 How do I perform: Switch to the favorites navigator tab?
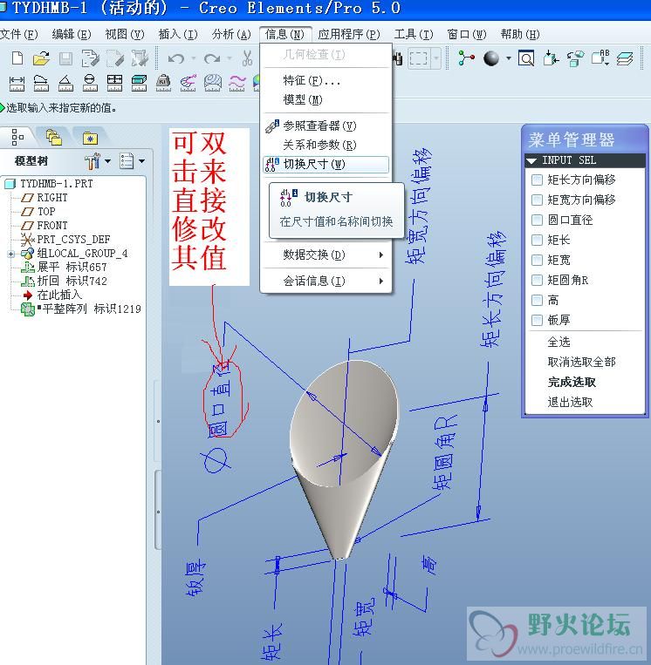tap(90, 138)
